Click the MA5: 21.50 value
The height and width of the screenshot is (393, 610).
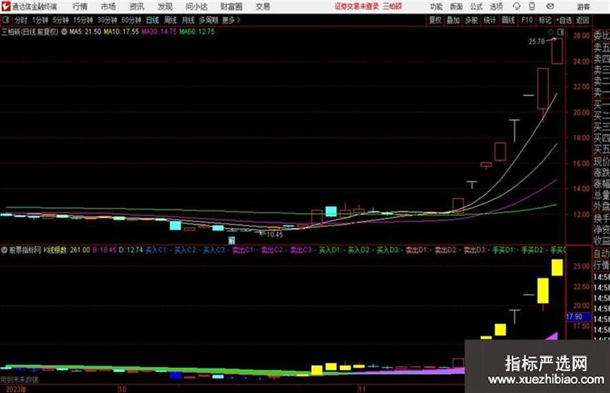[85, 32]
